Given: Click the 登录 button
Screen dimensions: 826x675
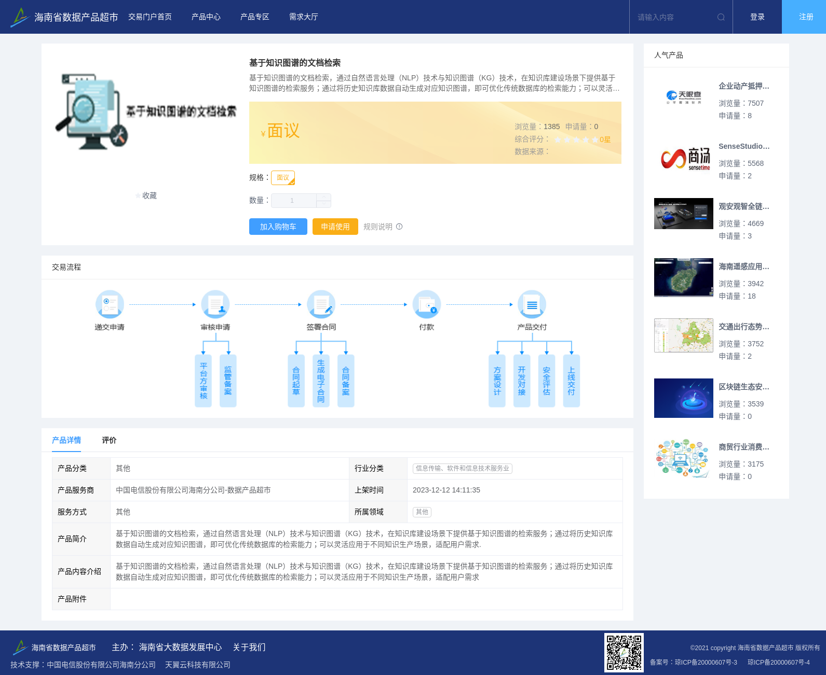Looking at the screenshot, I should (757, 17).
